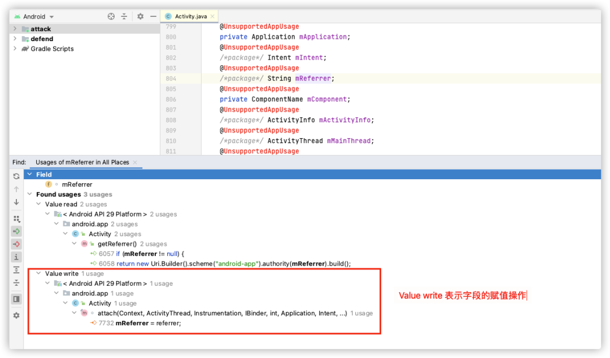Hide the Project panel with minus icon
Screen dimensions: 610x358
click(x=153, y=16)
